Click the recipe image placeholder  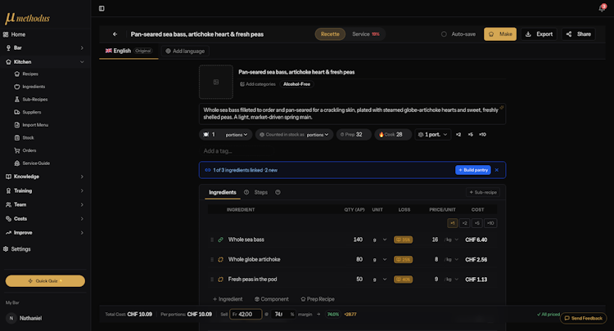pos(216,82)
